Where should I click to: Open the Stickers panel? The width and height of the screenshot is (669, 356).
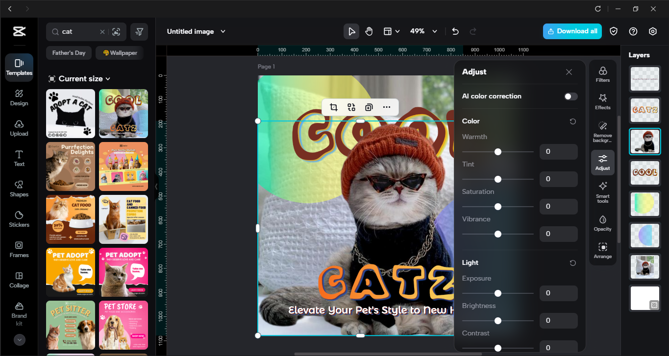point(19,218)
